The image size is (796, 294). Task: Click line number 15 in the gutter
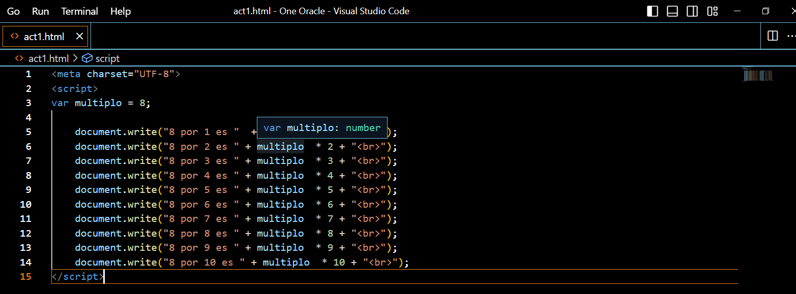point(25,277)
